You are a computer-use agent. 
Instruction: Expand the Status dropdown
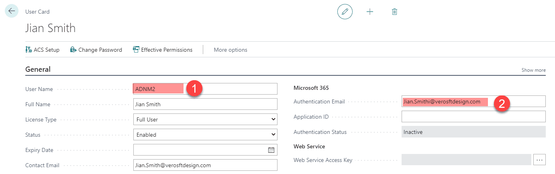click(x=205, y=135)
